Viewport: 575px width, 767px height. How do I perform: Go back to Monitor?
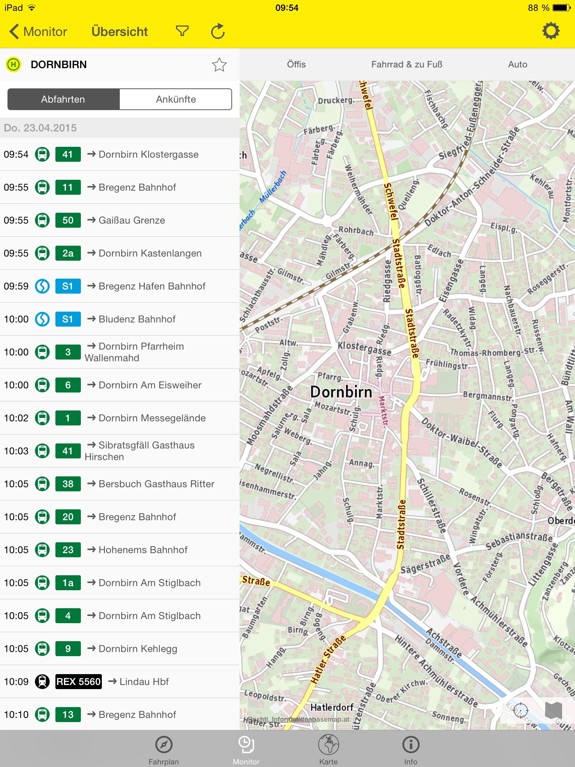click(x=38, y=31)
